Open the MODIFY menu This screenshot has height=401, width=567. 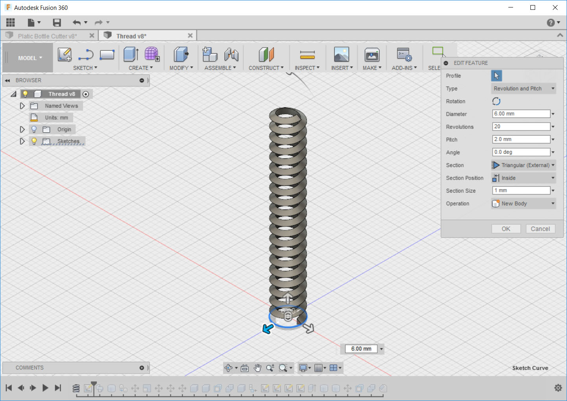[181, 68]
